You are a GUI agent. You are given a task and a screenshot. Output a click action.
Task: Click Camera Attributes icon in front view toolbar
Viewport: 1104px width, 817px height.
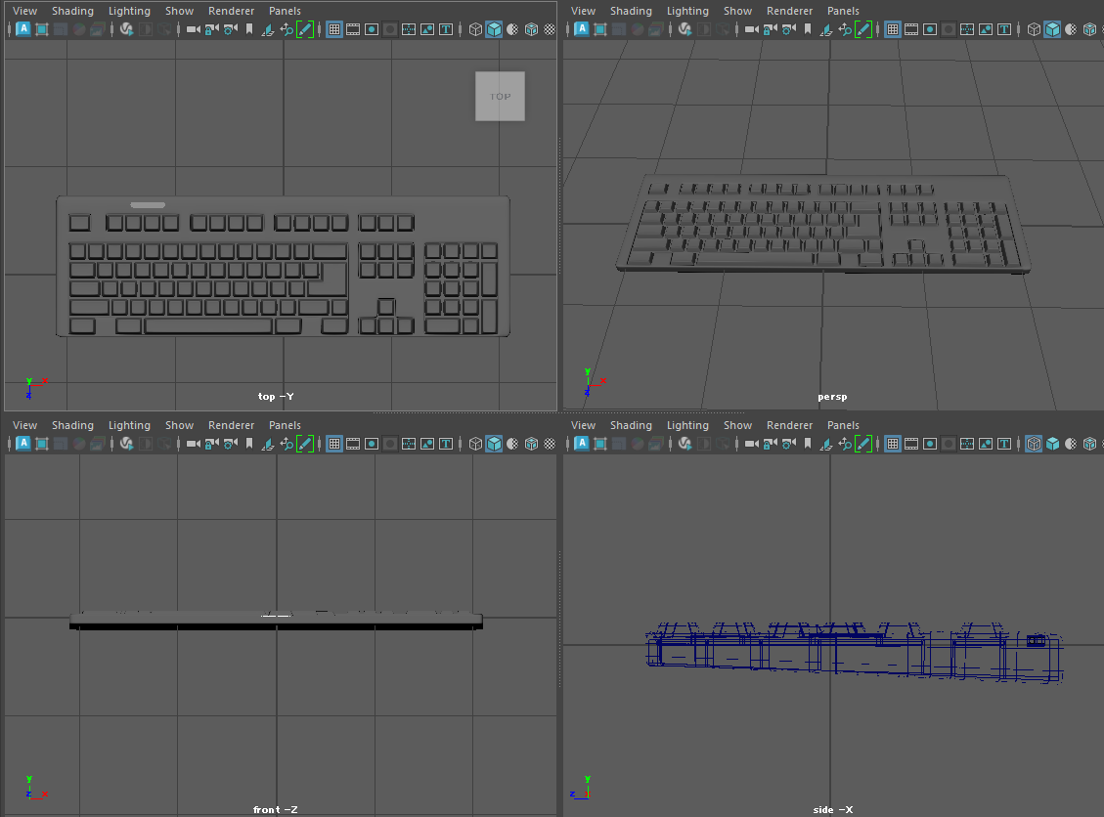231,444
